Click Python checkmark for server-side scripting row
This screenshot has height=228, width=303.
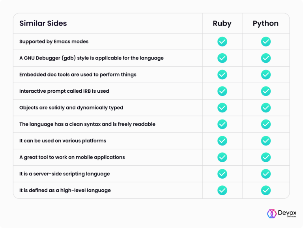pos(266,174)
